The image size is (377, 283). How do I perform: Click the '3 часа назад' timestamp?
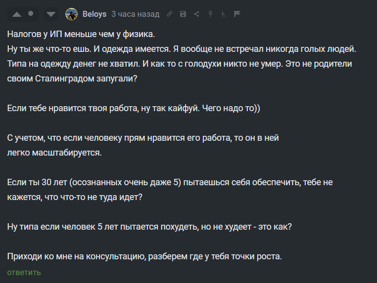[x=135, y=14]
